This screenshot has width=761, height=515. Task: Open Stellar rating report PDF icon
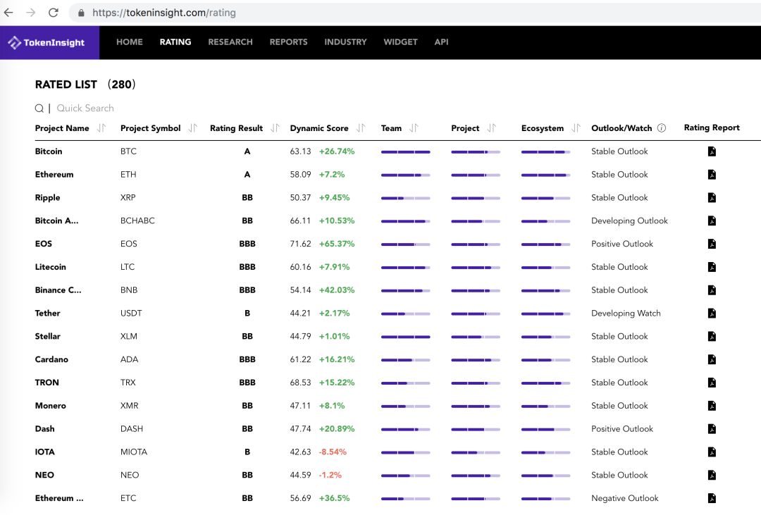coord(712,336)
